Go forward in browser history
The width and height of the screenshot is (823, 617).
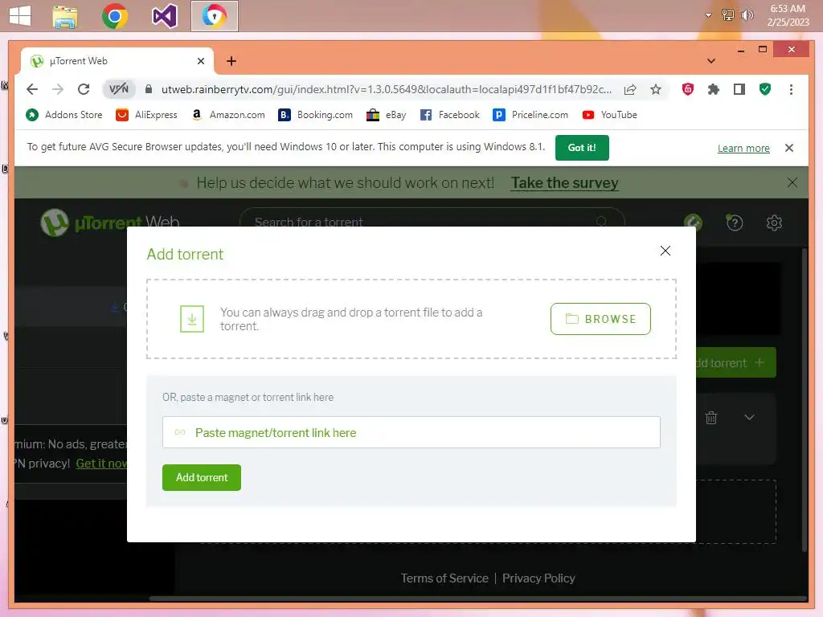[x=58, y=89]
